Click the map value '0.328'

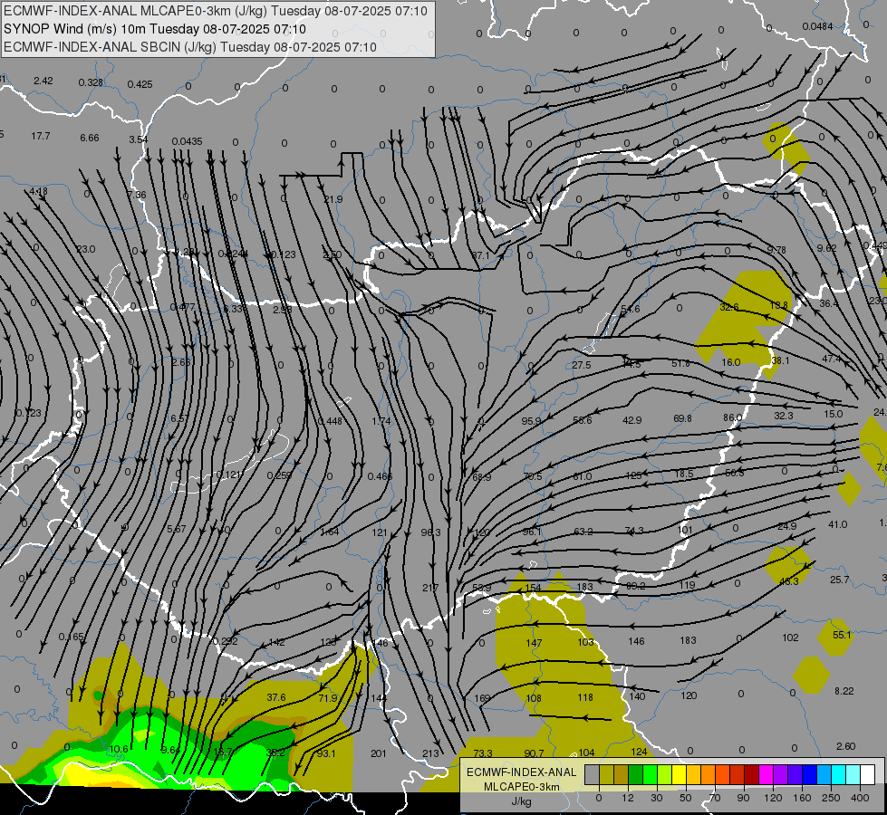click(x=91, y=82)
